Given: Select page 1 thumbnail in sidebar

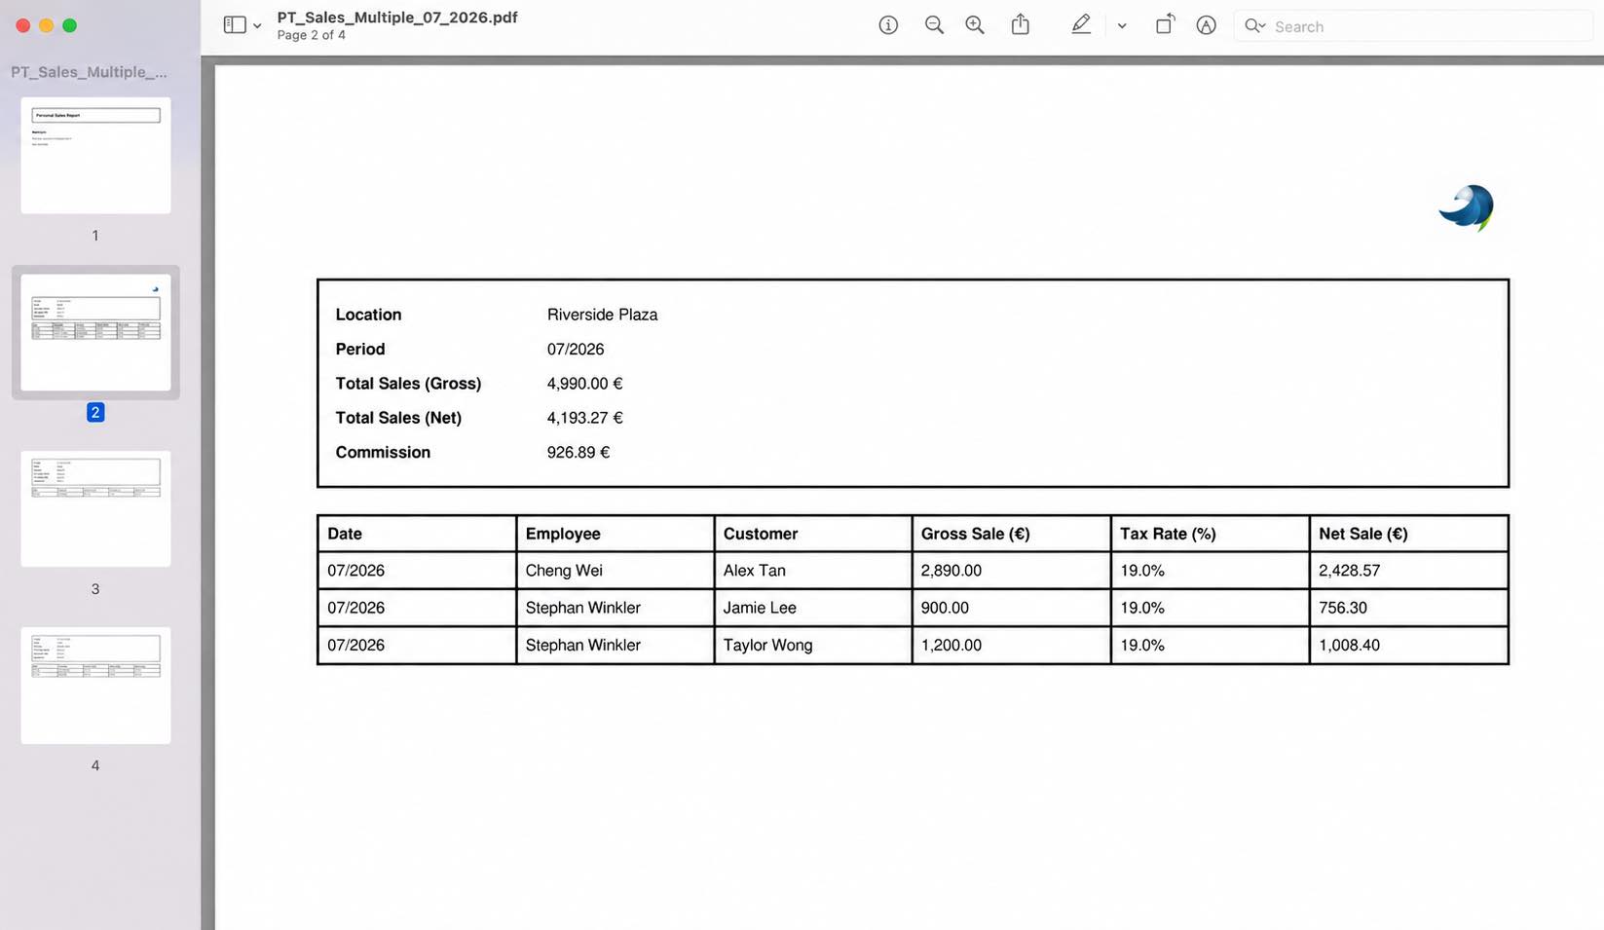Looking at the screenshot, I should [x=95, y=155].
